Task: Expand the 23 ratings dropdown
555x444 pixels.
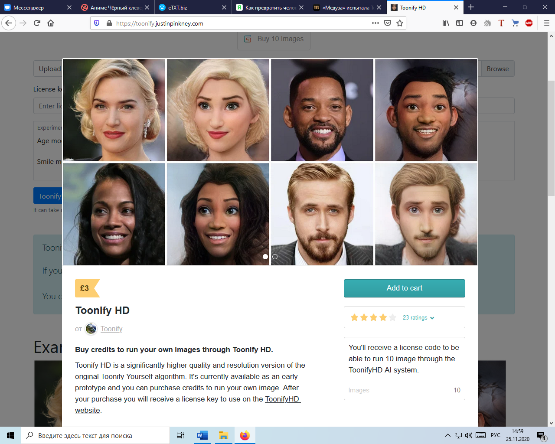Action: (x=418, y=318)
